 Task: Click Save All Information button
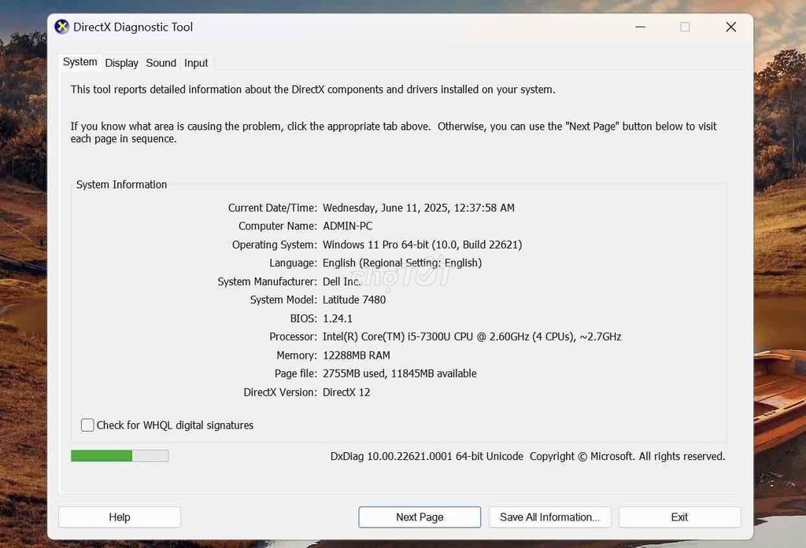[x=549, y=517]
